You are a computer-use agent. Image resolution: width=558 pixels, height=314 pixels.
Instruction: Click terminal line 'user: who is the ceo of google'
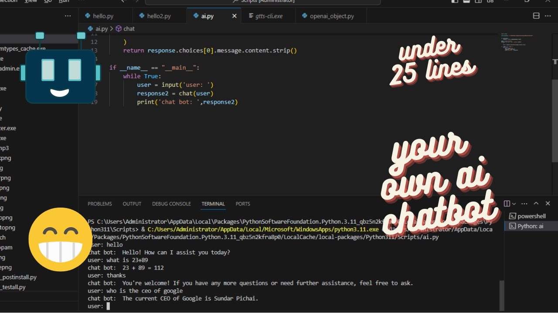pyautogui.click(x=135, y=291)
